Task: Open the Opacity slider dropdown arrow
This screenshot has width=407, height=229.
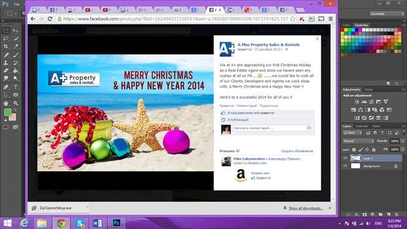Action: 402,141
